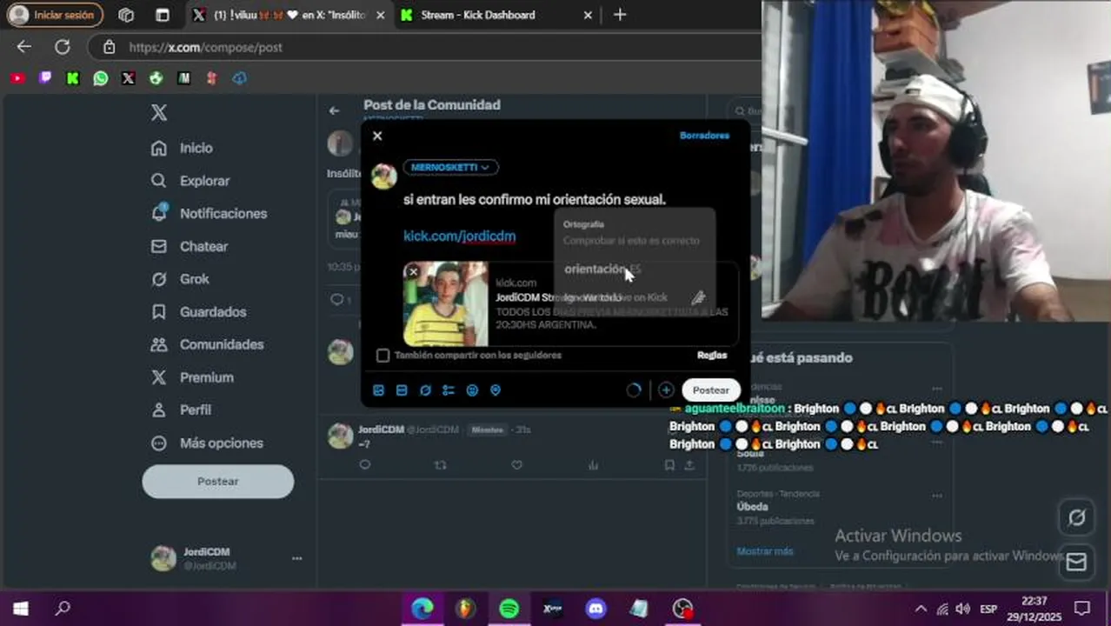1111x626 pixels.
Task: Open Perfil in sidebar
Action: point(181,410)
